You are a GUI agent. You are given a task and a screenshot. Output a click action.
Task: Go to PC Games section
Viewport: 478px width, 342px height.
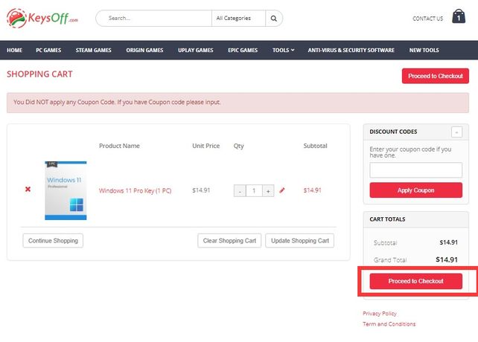point(49,51)
